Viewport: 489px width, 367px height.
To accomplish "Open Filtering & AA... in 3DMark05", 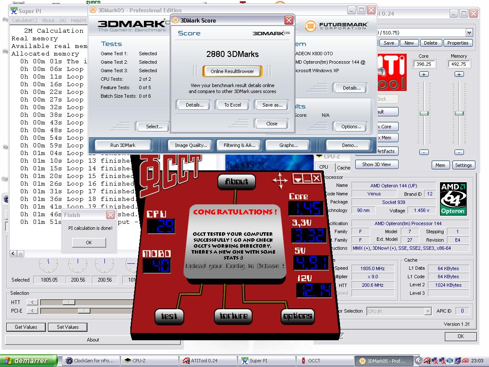I will pyautogui.click(x=239, y=145).
